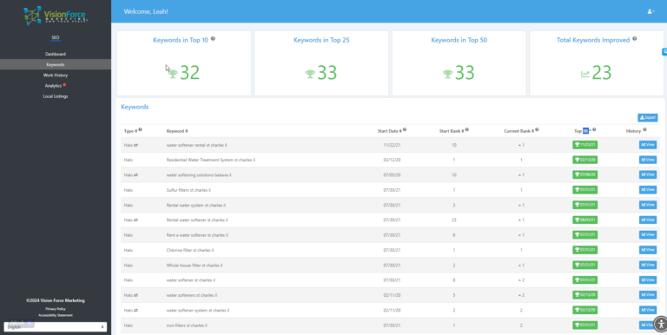The width and height of the screenshot is (667, 335).
Task: Sort table by Keyword column
Action: (x=177, y=131)
